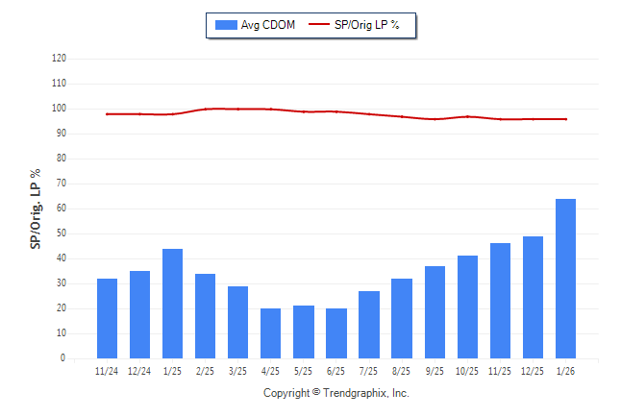Toggle the Avg CDOM legend label
Image resolution: width=621 pixels, height=417 pixels.
pos(268,25)
